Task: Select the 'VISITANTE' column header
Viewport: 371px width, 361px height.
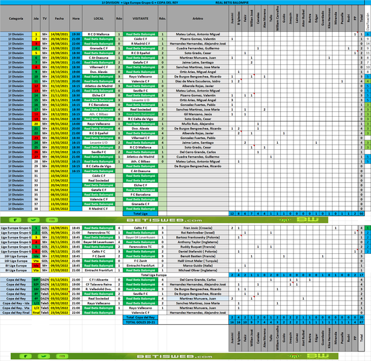Action: [141, 19]
